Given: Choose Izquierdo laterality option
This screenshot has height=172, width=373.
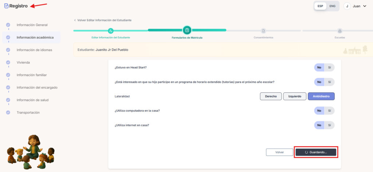Looking at the screenshot, I should pyautogui.click(x=294, y=96).
